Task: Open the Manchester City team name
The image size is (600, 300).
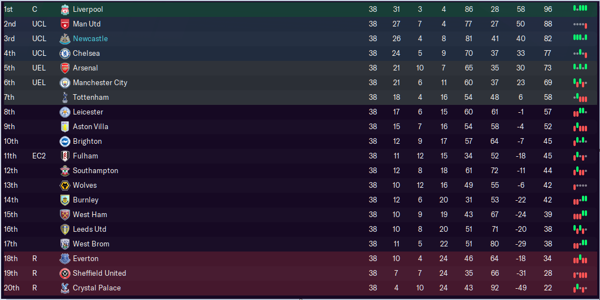Action: pyautogui.click(x=100, y=82)
